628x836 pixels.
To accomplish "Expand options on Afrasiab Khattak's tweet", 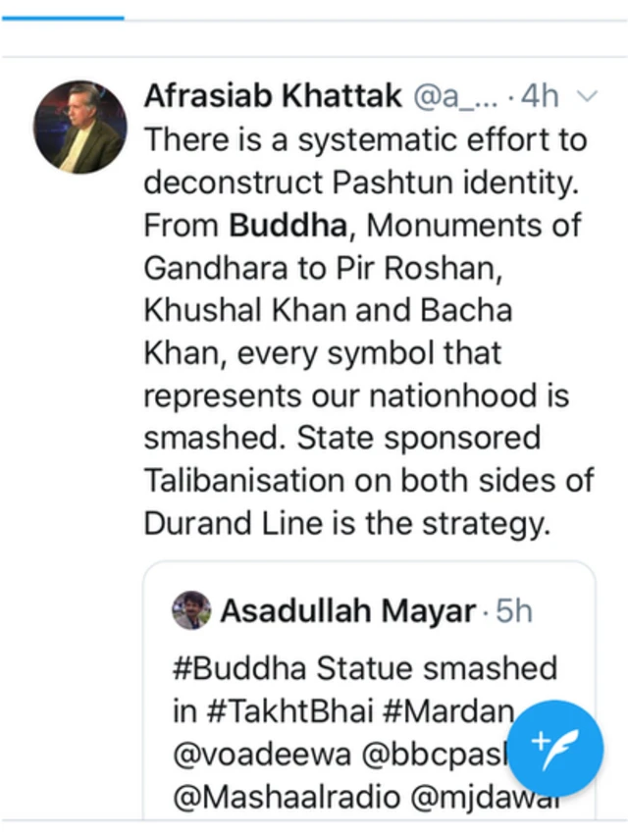I will point(587,96).
